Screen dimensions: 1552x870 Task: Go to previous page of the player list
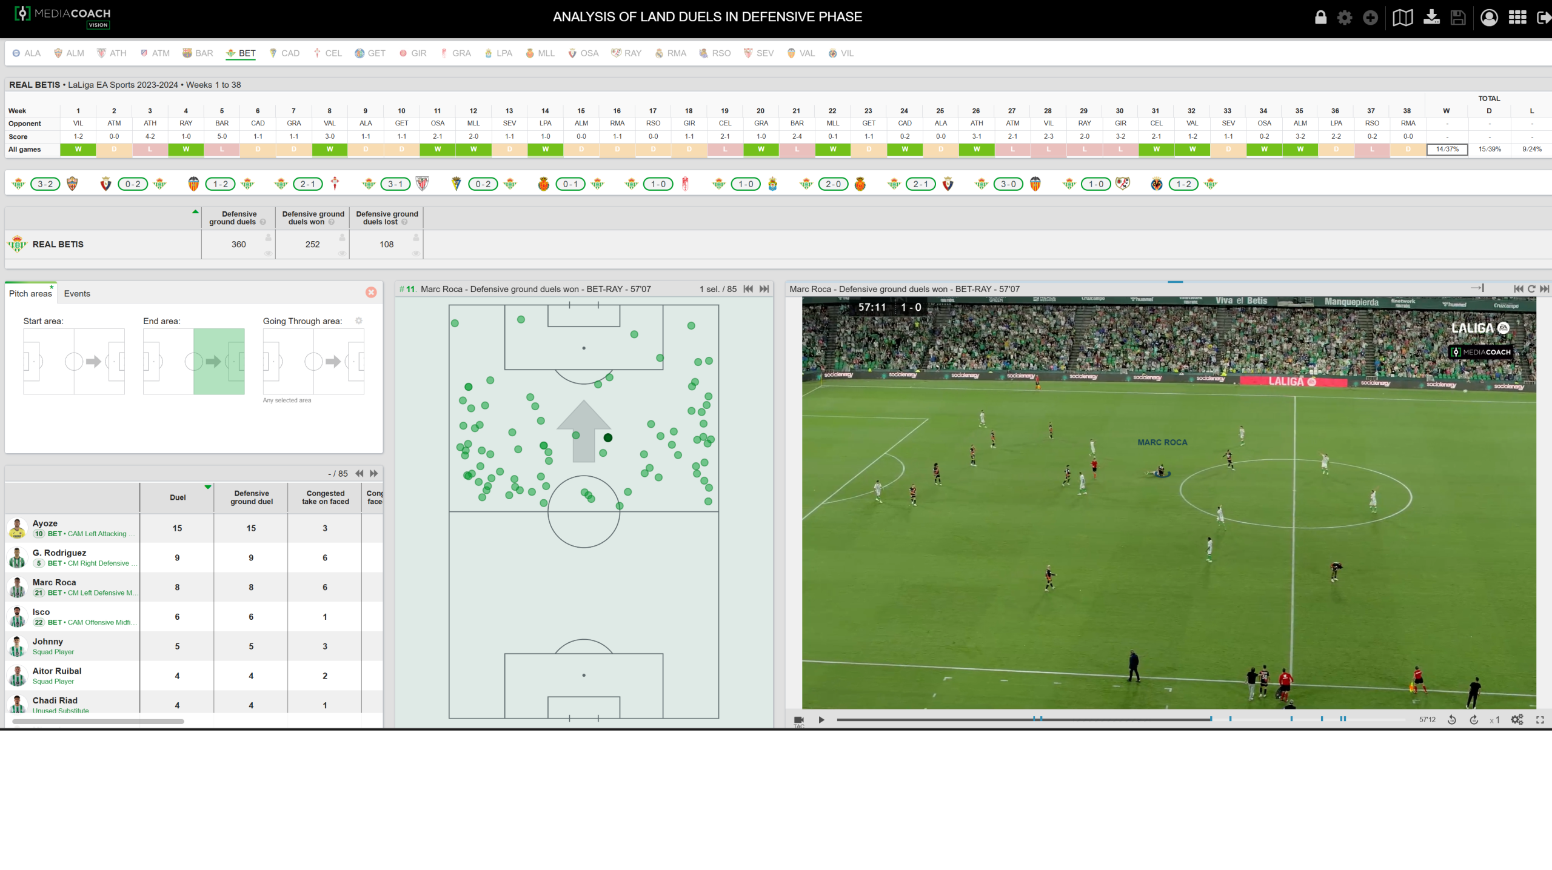coord(360,474)
